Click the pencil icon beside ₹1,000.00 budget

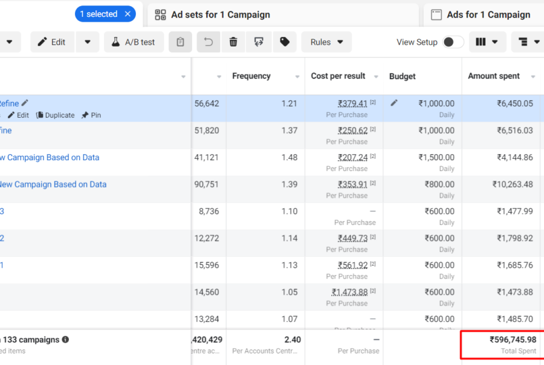[x=394, y=103]
